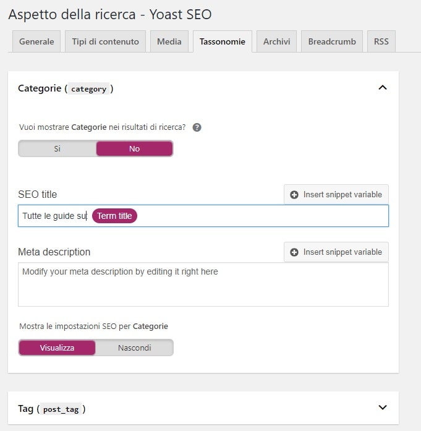Click the Categorie (category) section heading
421x431 pixels.
click(66, 88)
